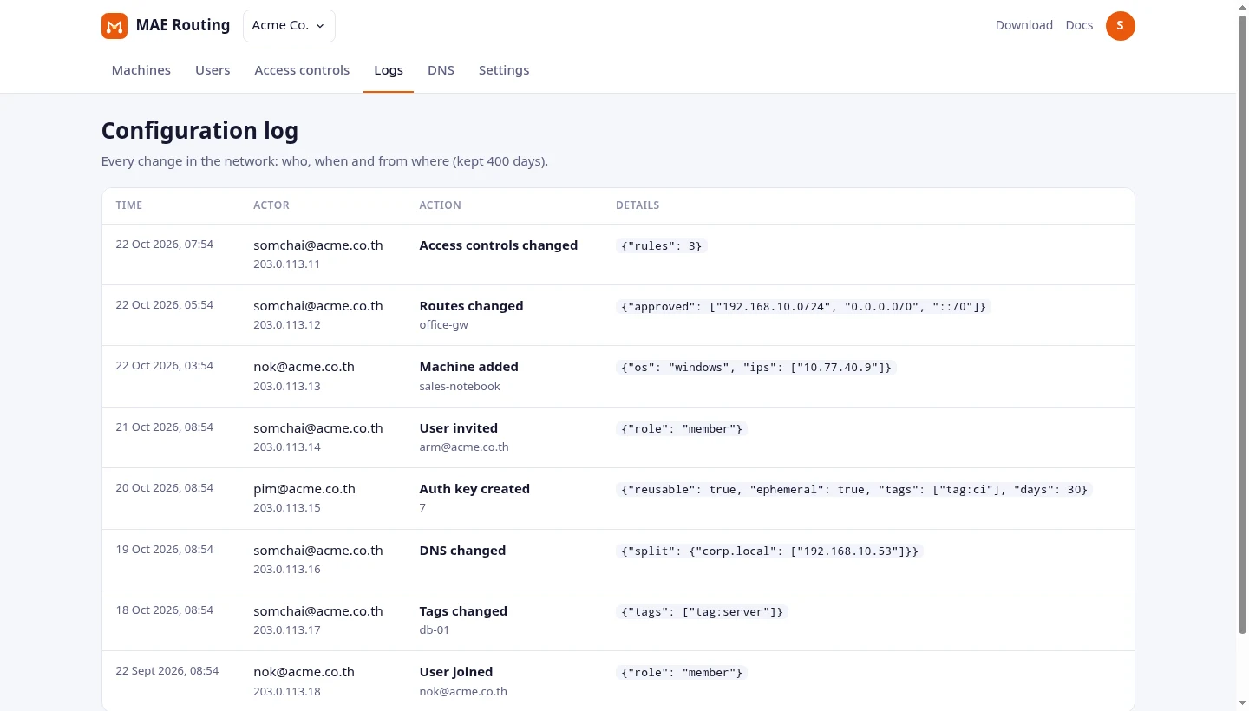Go to the Access controls tab
This screenshot has height=711, width=1249.
pyautogui.click(x=302, y=70)
